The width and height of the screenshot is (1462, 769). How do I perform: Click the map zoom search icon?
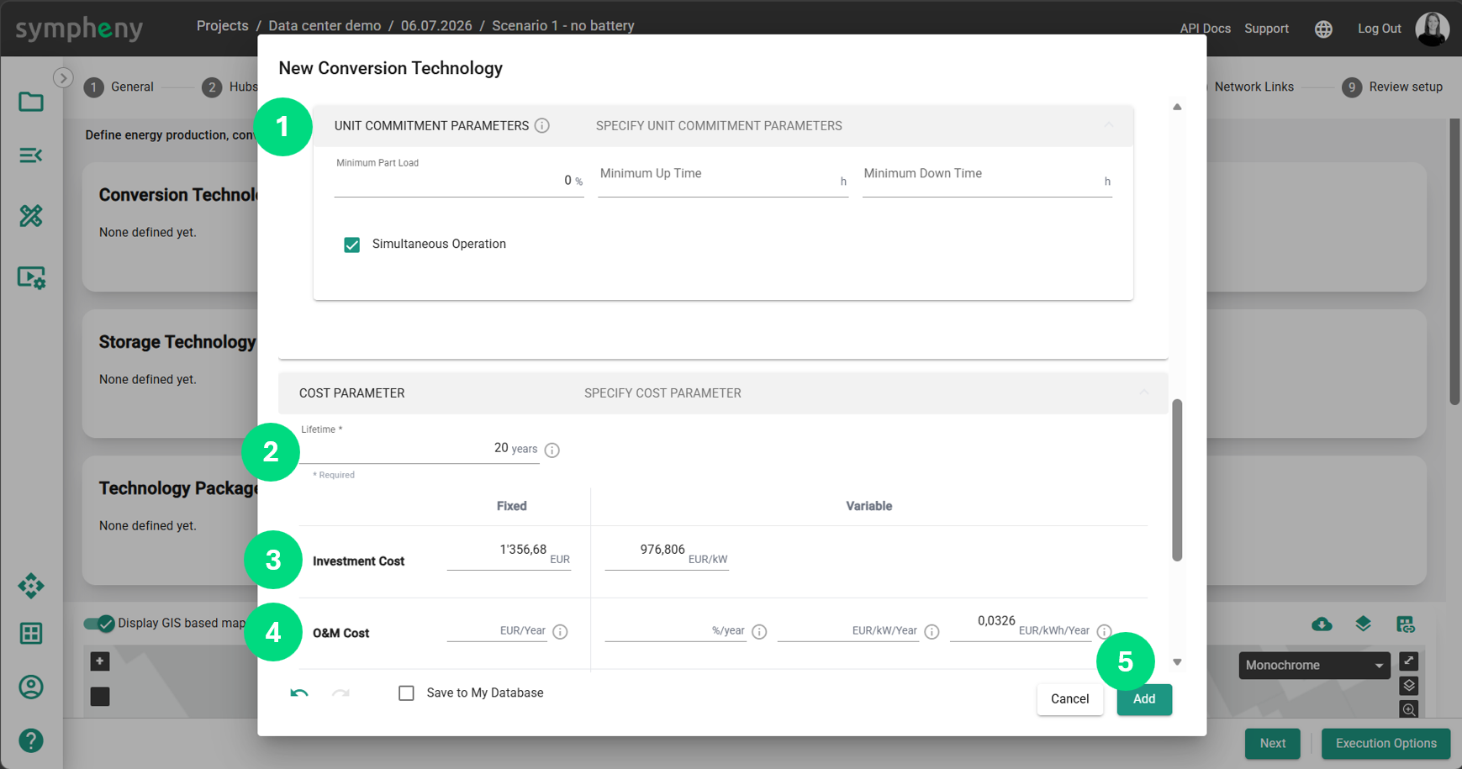[x=1409, y=709]
